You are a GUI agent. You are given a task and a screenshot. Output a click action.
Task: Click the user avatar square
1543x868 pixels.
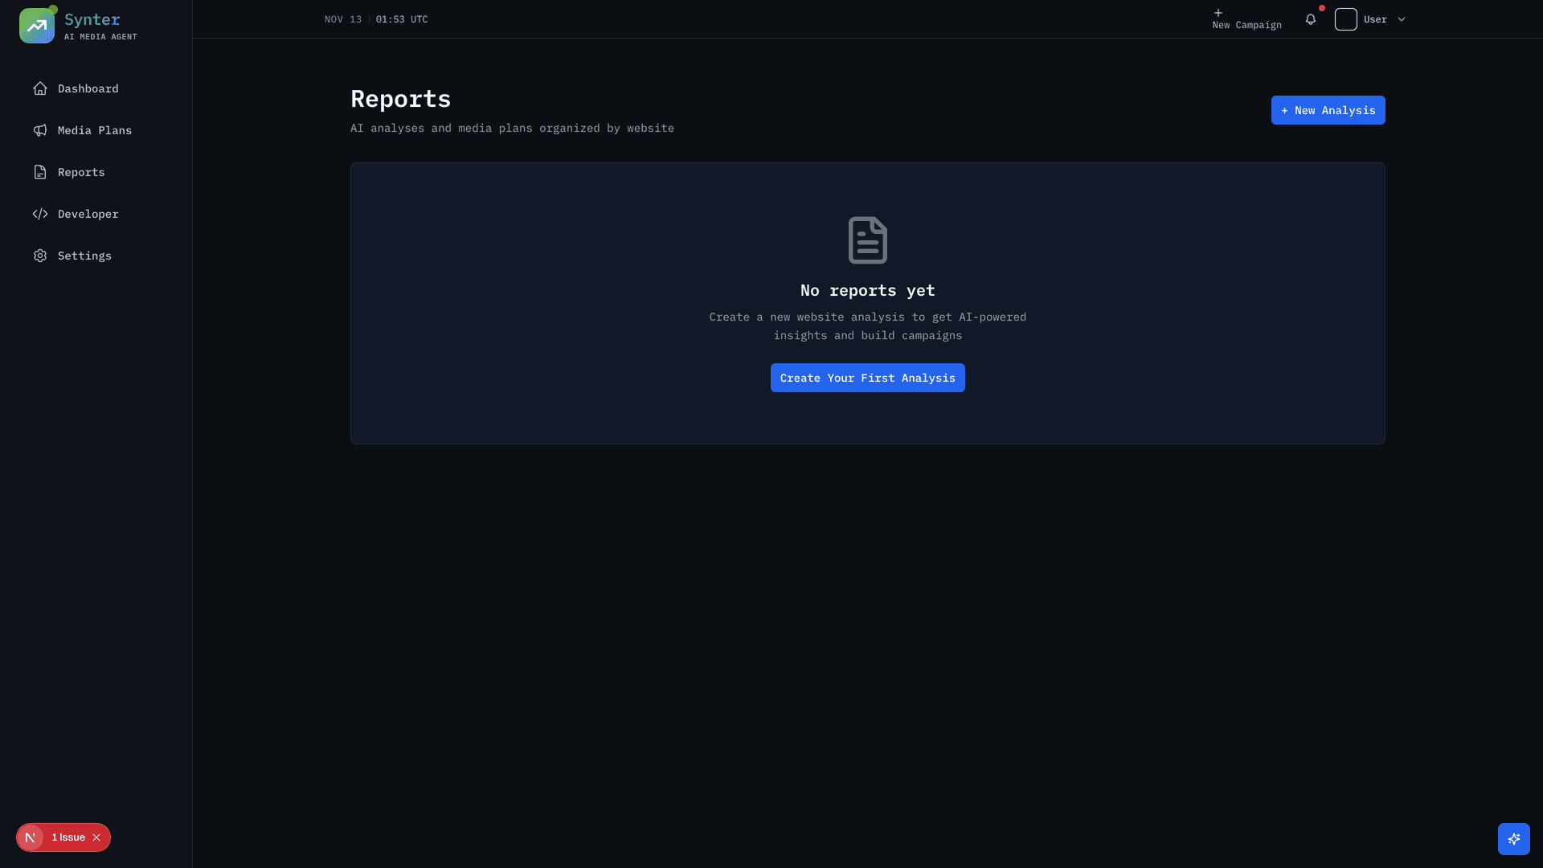tap(1346, 19)
